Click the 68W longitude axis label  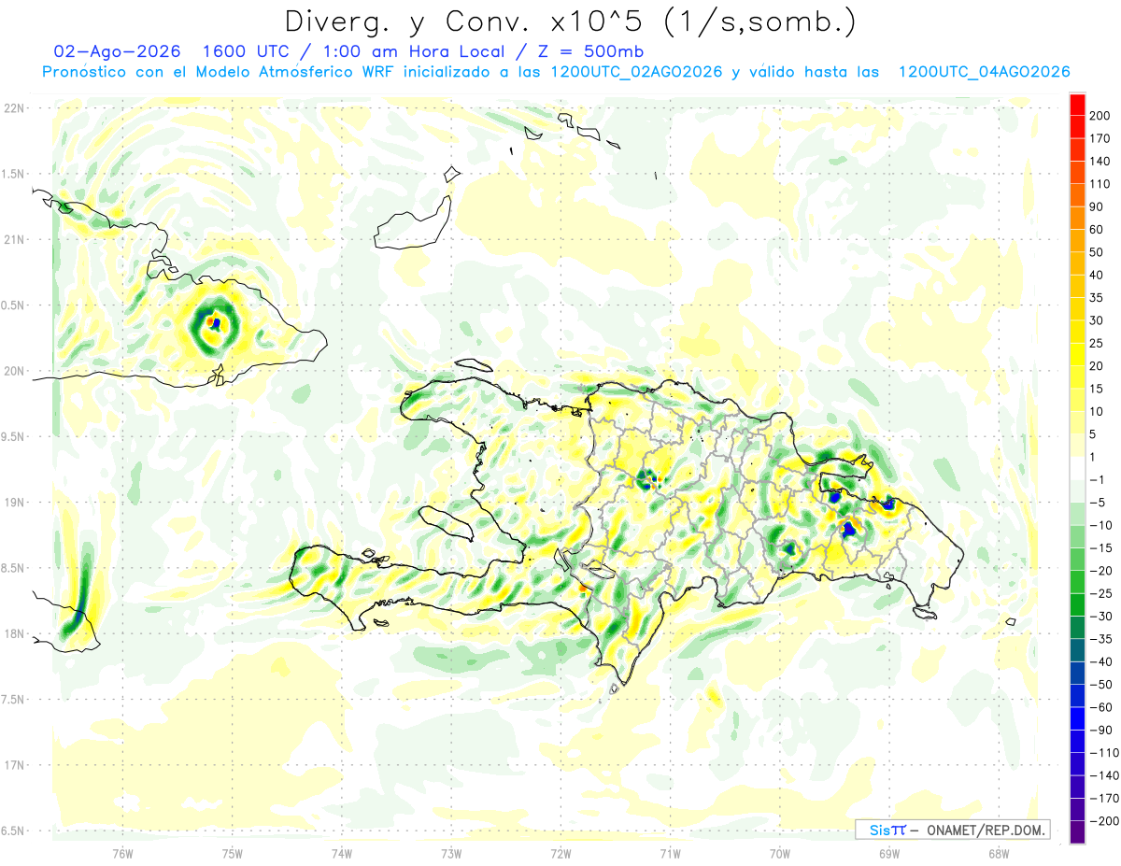(x=999, y=852)
